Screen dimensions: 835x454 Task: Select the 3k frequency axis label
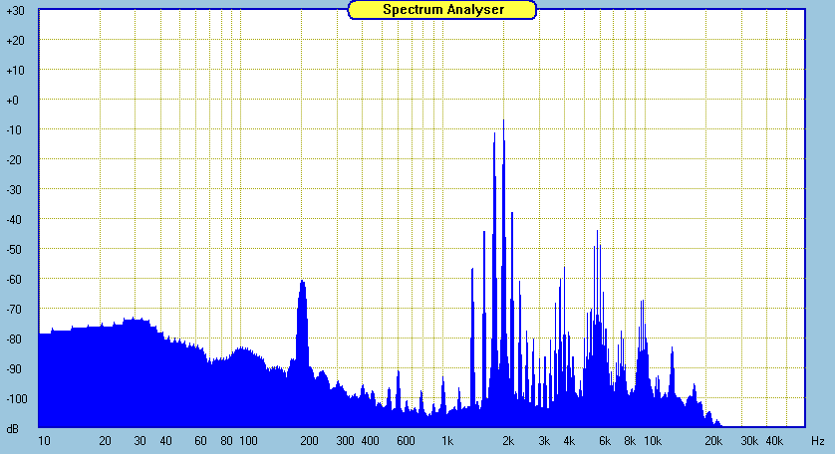pyautogui.click(x=544, y=441)
